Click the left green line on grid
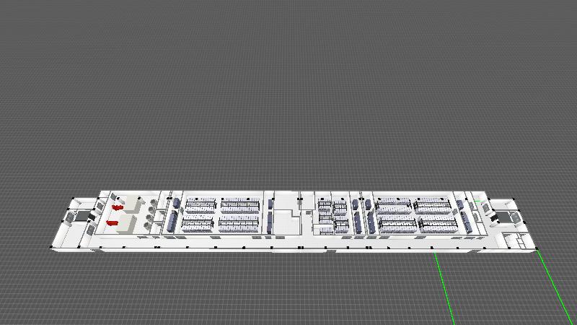 tap(444, 289)
